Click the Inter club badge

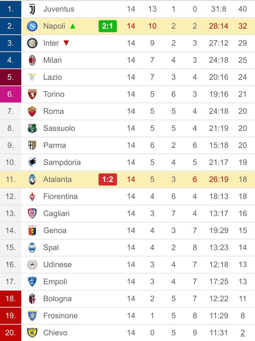point(32,43)
